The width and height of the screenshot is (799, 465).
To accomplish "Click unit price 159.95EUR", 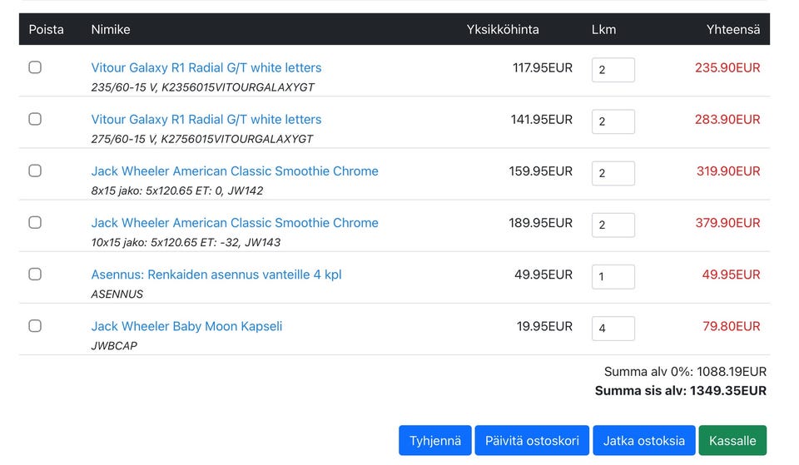I will coord(541,171).
